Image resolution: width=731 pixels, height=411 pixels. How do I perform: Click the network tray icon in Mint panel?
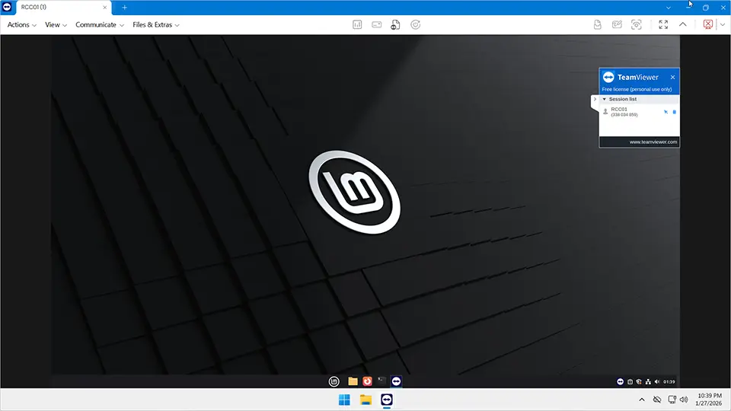tap(648, 381)
